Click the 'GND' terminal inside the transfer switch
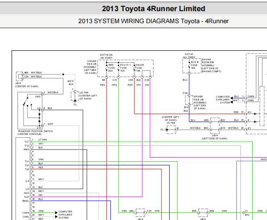Screen dimensions: 267x220 [x=38, y=97]
